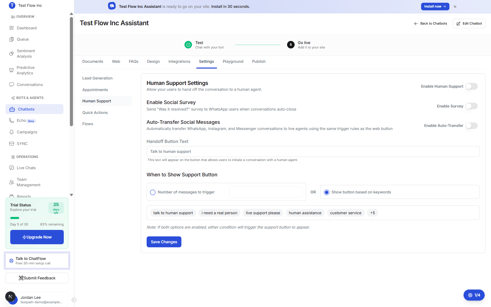This screenshot has width=491, height=307.
Task: Click the Live Chats icon
Action: click(12, 168)
